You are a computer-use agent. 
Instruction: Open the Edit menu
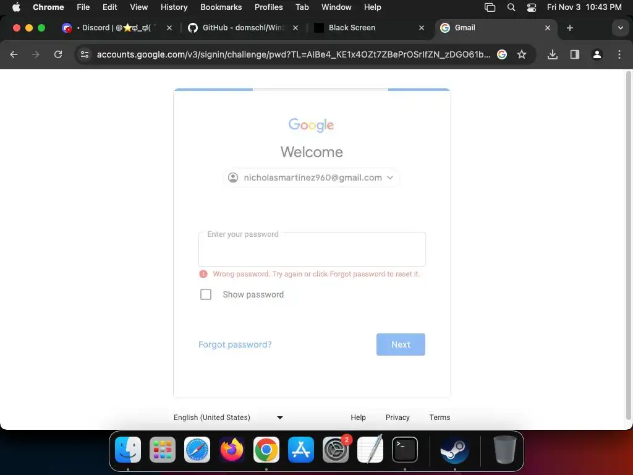[109, 7]
